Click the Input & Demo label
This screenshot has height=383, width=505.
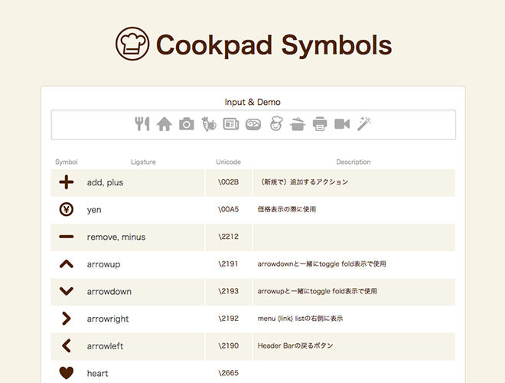click(252, 102)
